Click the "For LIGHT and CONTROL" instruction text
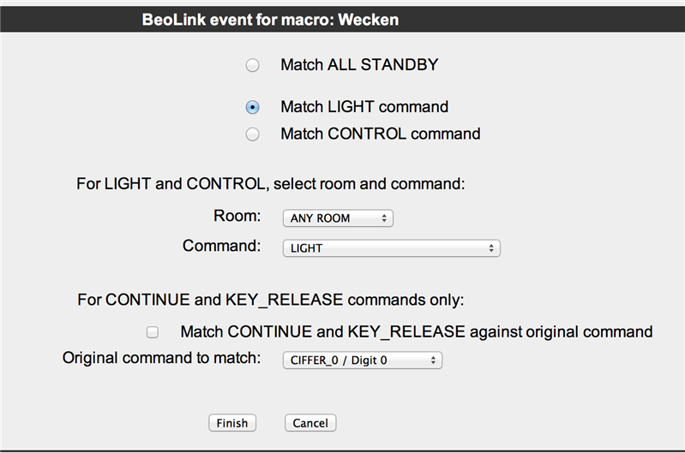This screenshot has height=453, width=685. pyautogui.click(x=270, y=182)
